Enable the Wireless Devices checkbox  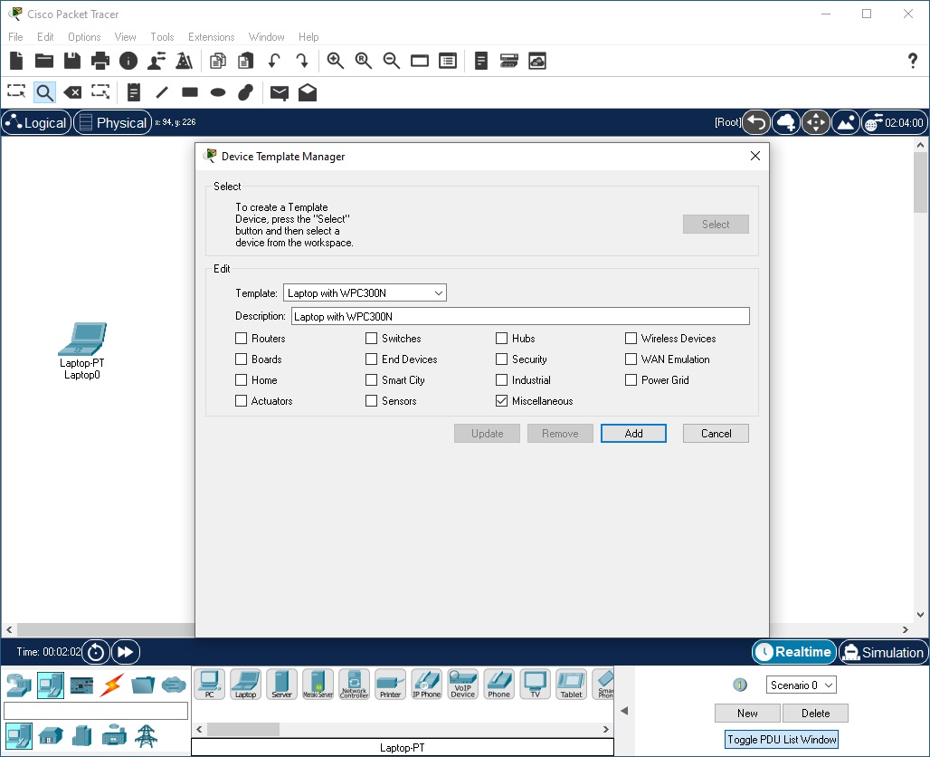tap(631, 338)
